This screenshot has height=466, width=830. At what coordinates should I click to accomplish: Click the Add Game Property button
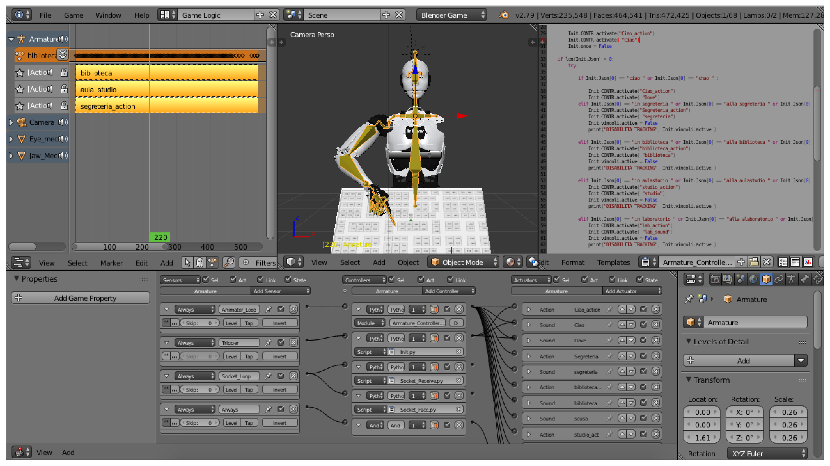(81, 298)
